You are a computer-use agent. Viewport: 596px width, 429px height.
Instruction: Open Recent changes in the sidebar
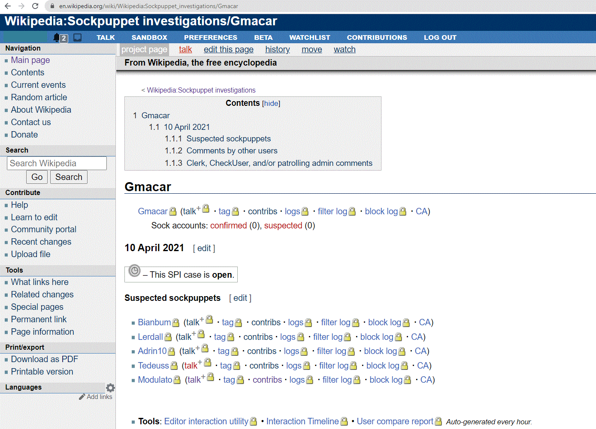pos(41,242)
